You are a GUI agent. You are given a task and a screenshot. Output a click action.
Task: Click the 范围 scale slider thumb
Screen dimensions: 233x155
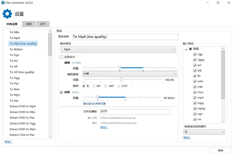pyautogui.click(x=121, y=79)
